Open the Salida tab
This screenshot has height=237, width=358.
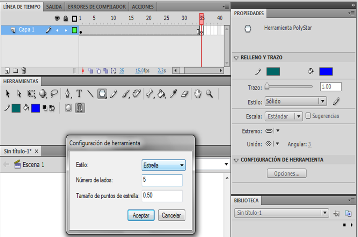(x=54, y=7)
